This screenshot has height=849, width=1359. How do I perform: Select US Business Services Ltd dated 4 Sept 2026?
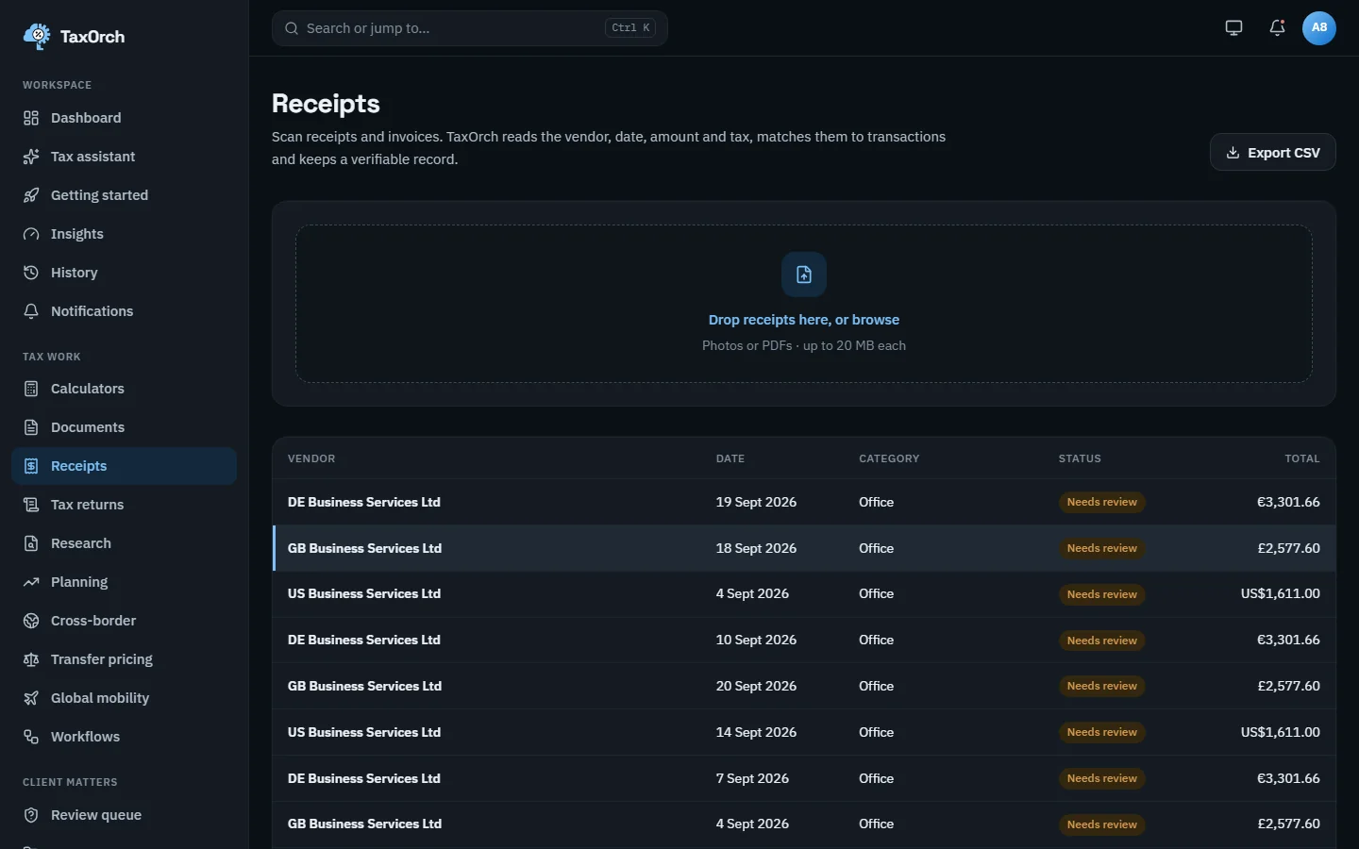click(x=804, y=594)
